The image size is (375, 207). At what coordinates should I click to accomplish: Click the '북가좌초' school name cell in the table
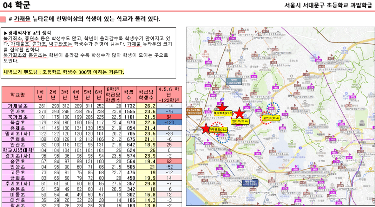18,117
